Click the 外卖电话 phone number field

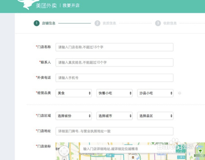click(114, 78)
